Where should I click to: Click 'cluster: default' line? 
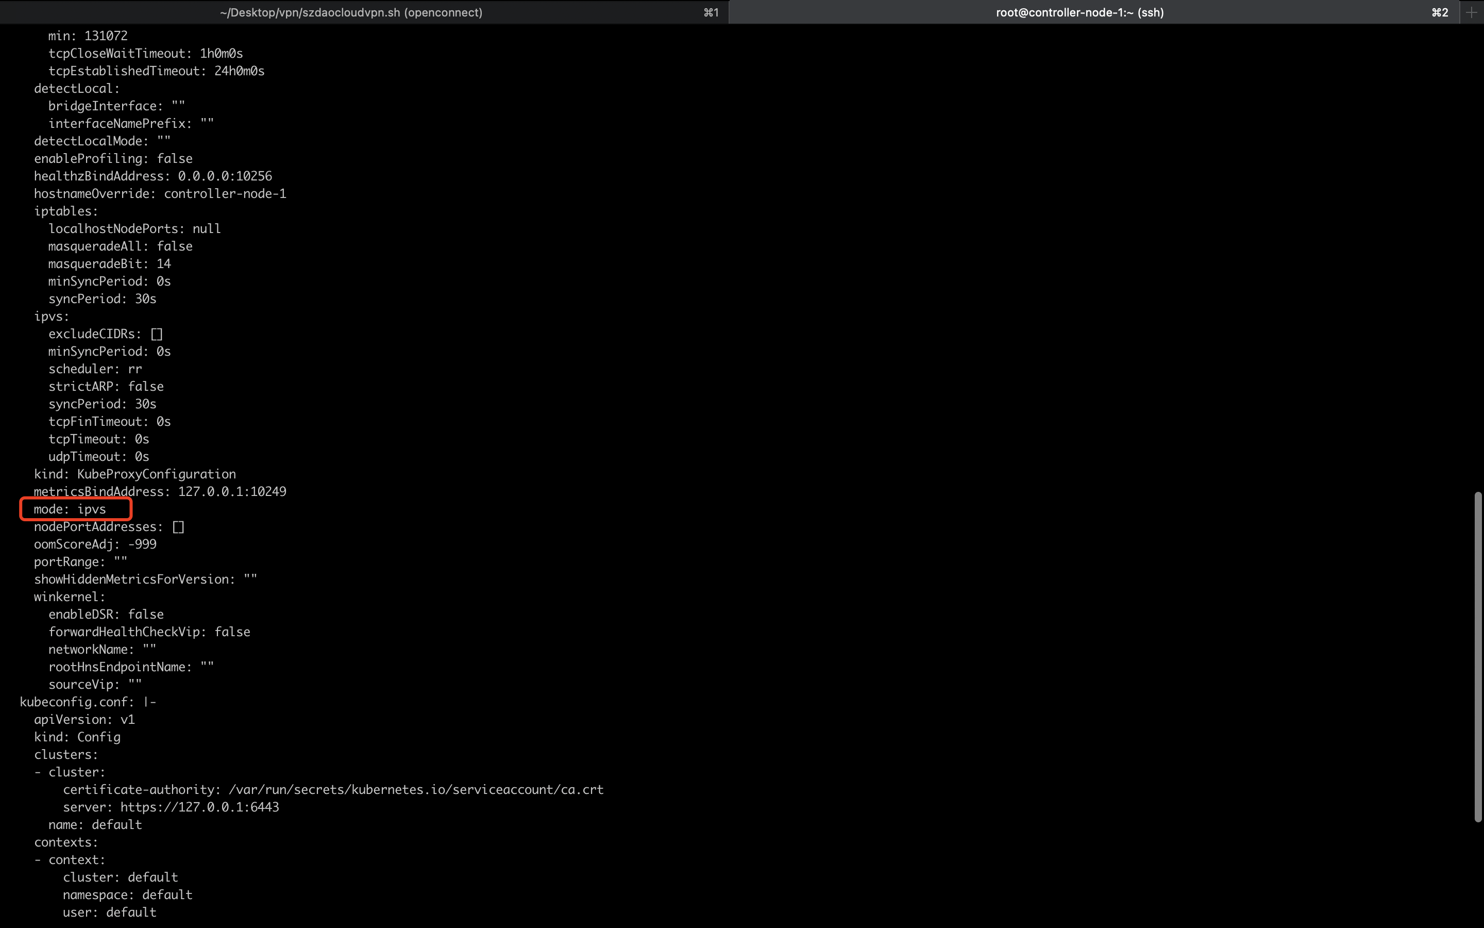(120, 877)
